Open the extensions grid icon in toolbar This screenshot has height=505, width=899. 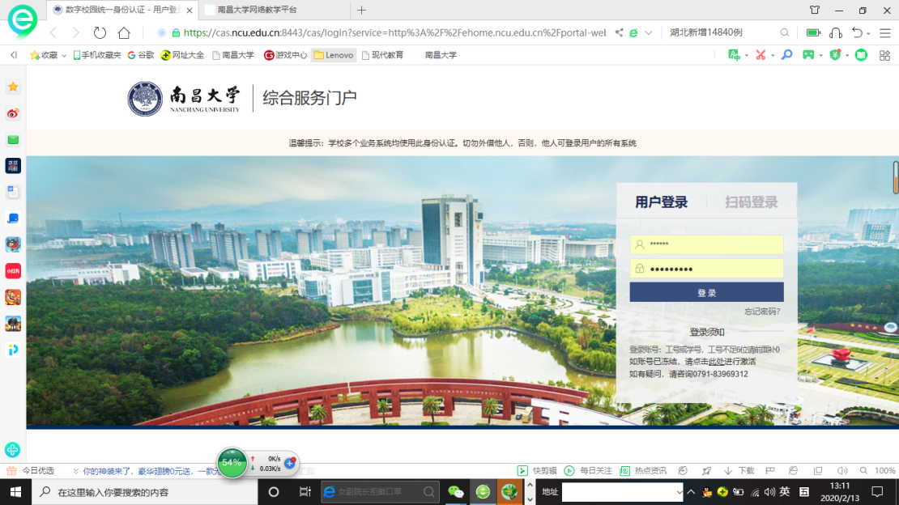[x=884, y=55]
